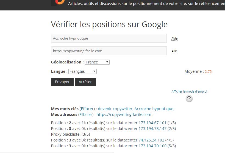Click the keyword field containing Accroche hypnotique

click(109, 38)
